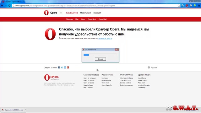Open the hamburger menu beside Opera

(61, 13)
